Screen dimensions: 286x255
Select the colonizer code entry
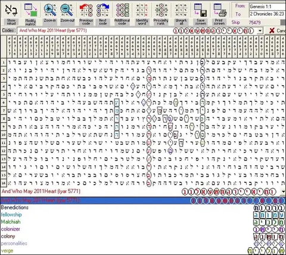click(11, 229)
